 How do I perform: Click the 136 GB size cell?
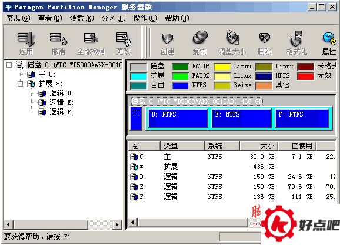click(x=264, y=197)
